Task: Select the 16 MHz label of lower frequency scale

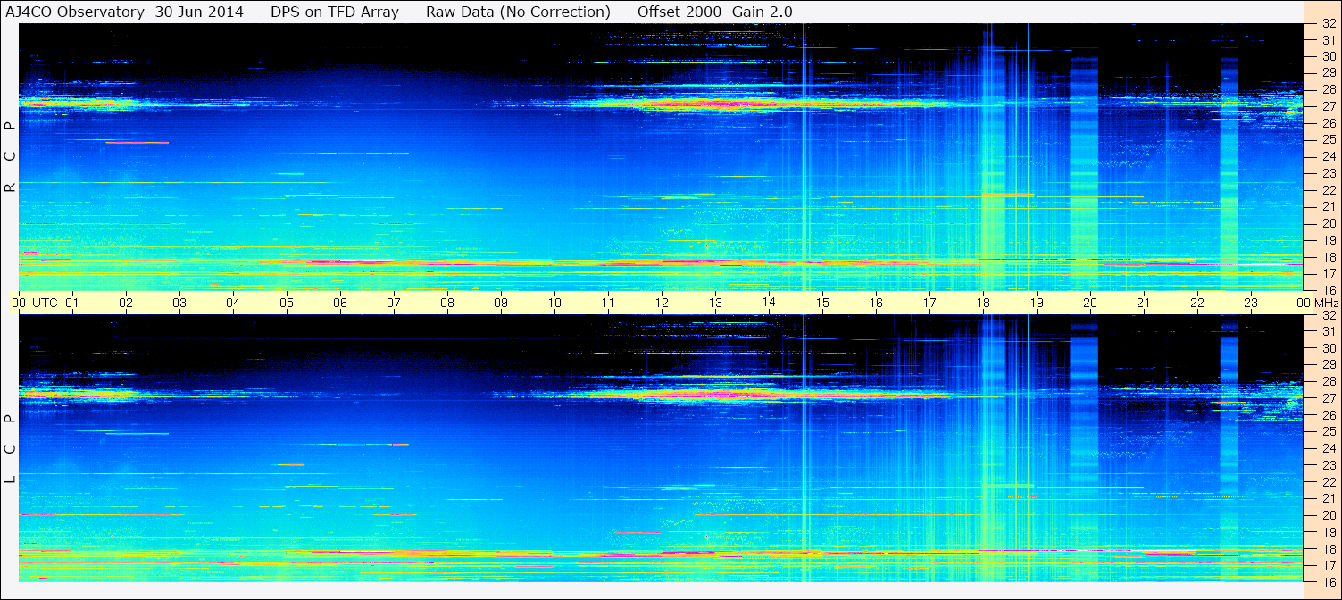Action: tap(1328, 582)
